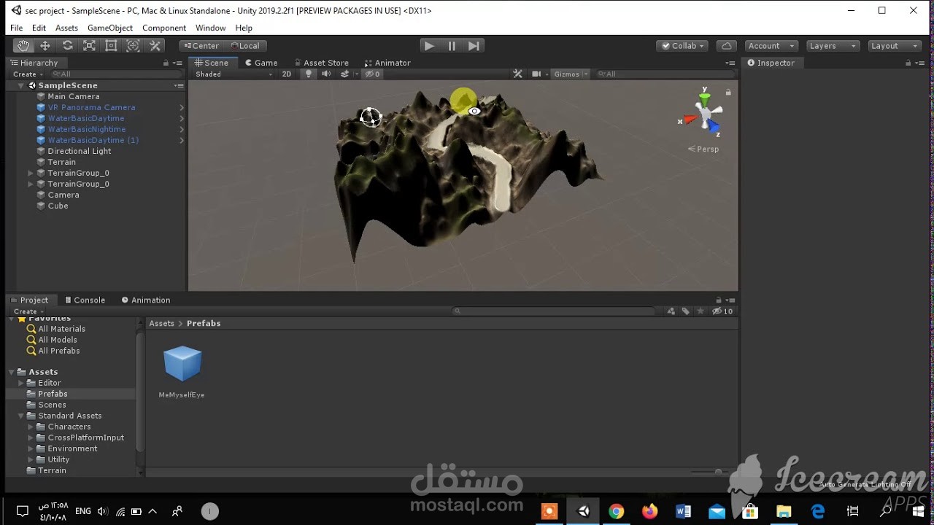Focus the Project search field
This screenshot has height=525, width=934.
coord(555,311)
